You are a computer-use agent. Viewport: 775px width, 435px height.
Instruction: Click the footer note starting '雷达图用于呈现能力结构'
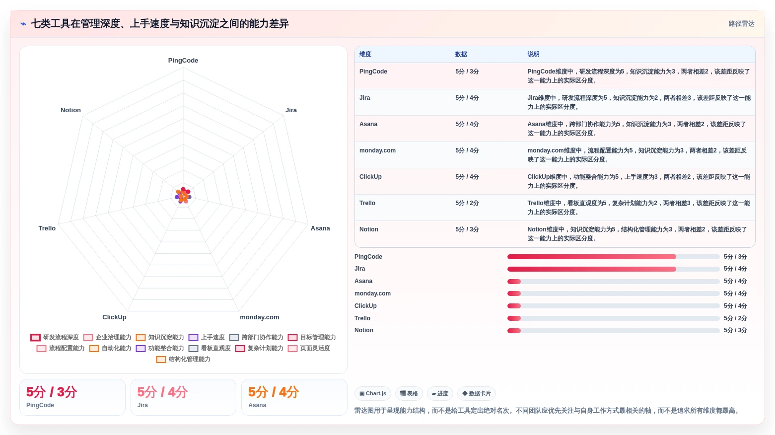(x=548, y=411)
